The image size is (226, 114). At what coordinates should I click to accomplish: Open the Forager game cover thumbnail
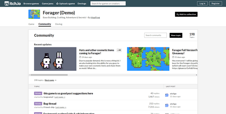[34, 14]
